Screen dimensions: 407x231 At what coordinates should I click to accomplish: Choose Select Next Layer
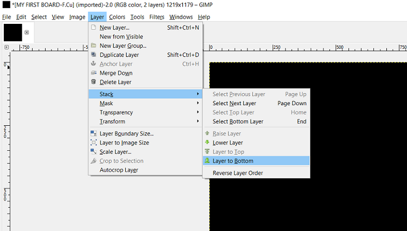[x=257, y=103]
